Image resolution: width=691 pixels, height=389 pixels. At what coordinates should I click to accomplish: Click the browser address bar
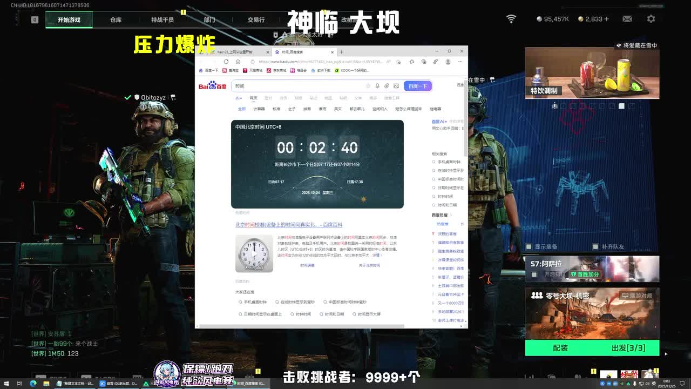pyautogui.click(x=321, y=62)
